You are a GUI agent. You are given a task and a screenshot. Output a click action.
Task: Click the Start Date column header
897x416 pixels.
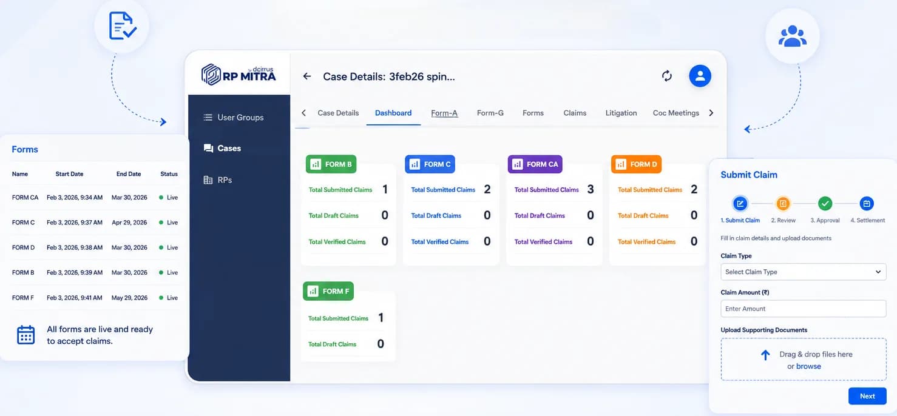coord(69,174)
